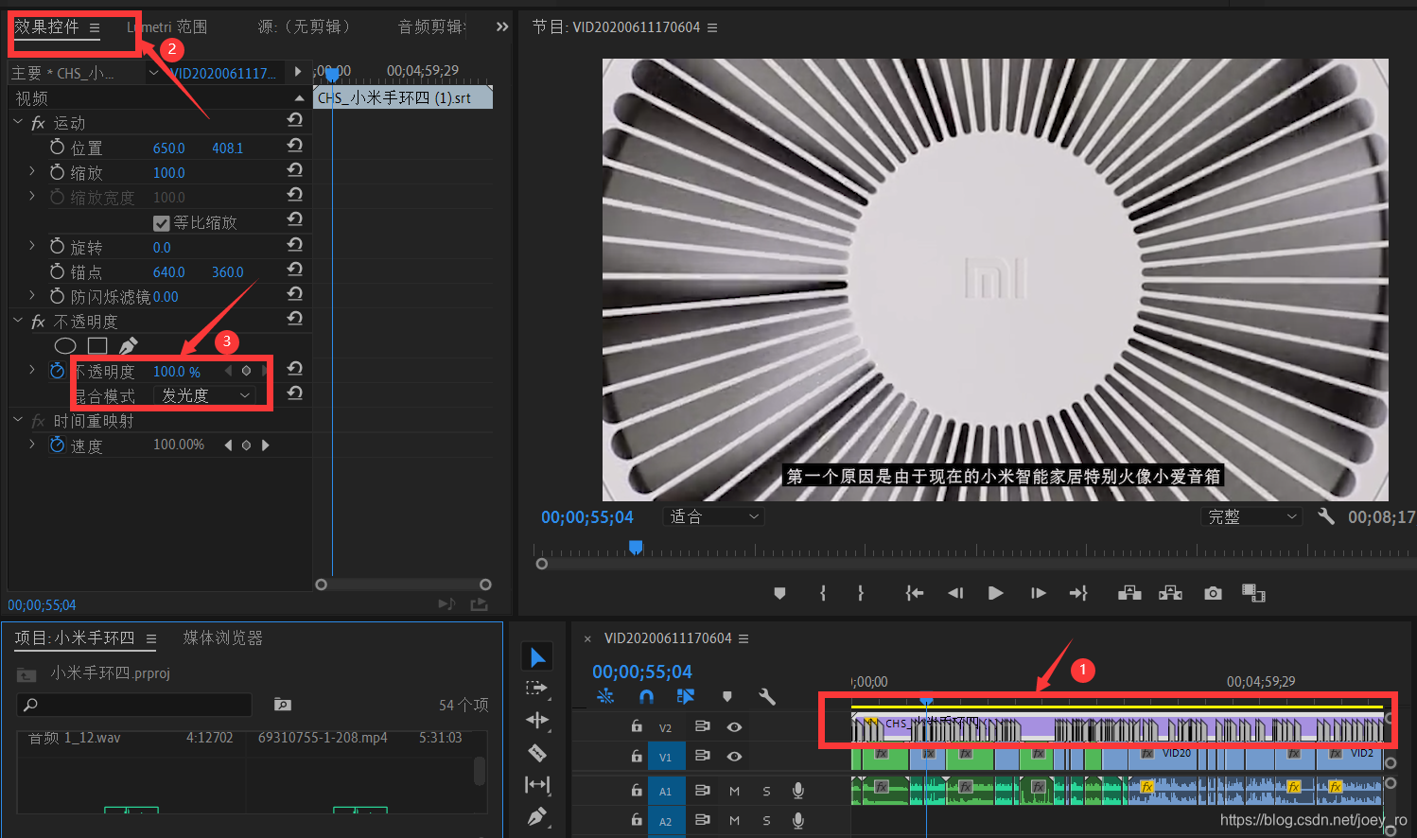Solo audio track A1
The width and height of the screenshot is (1417, 838).
pyautogui.click(x=766, y=791)
